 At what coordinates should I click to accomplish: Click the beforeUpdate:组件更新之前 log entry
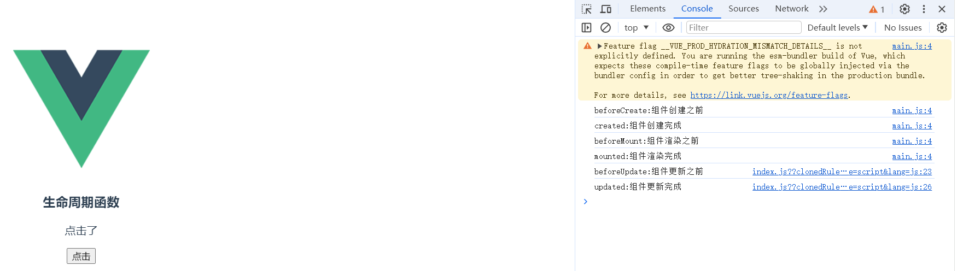click(x=649, y=172)
